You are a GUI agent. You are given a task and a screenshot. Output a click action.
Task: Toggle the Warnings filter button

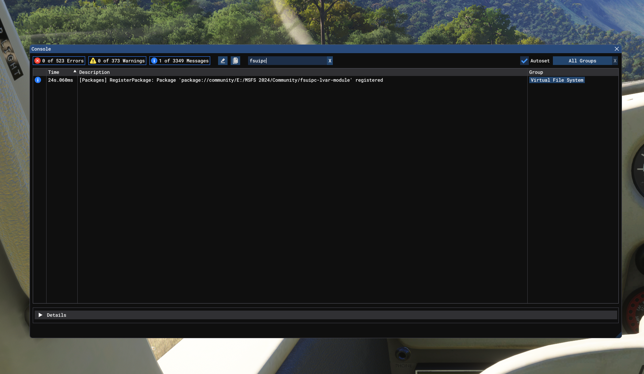tap(117, 61)
